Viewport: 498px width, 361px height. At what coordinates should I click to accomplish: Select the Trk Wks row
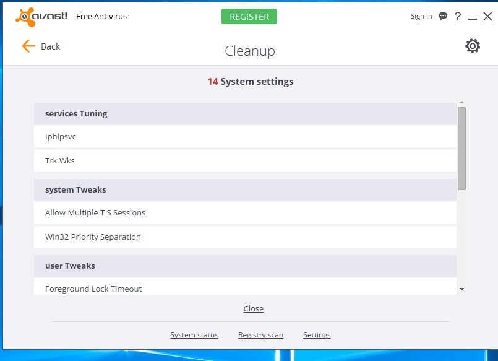[x=245, y=161]
